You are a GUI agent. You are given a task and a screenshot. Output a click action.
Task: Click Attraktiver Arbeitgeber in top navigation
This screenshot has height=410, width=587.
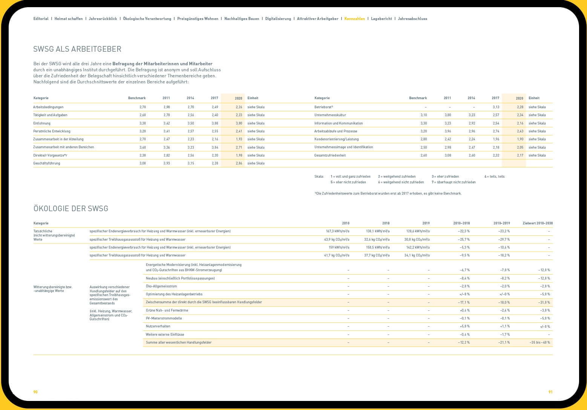pos(317,19)
